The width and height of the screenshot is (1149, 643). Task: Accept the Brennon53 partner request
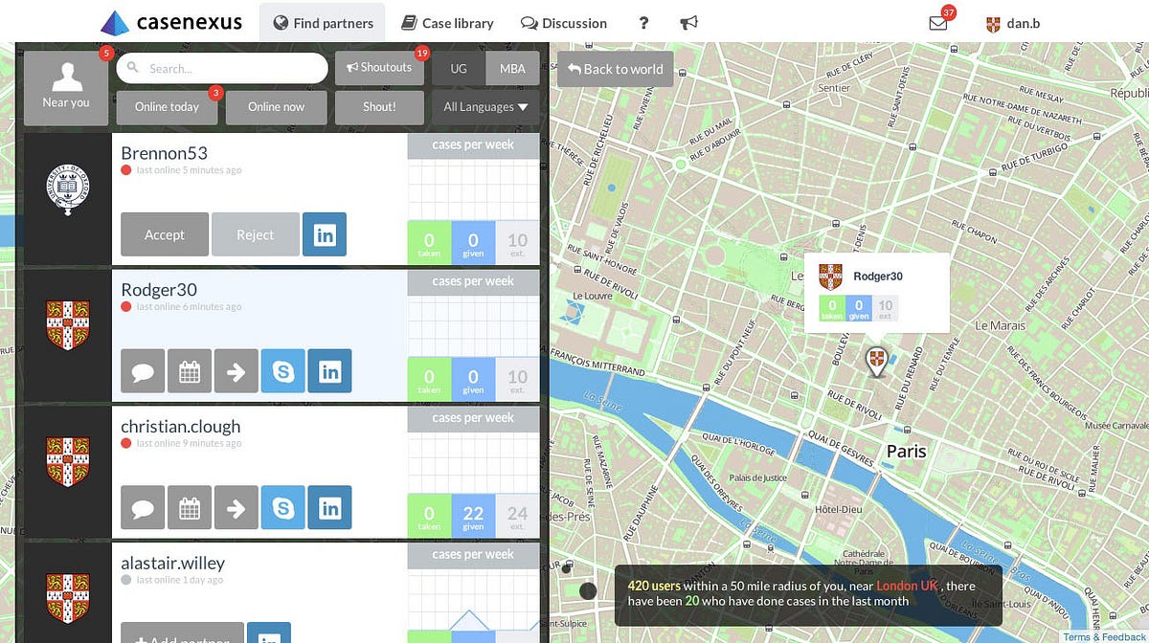(165, 234)
